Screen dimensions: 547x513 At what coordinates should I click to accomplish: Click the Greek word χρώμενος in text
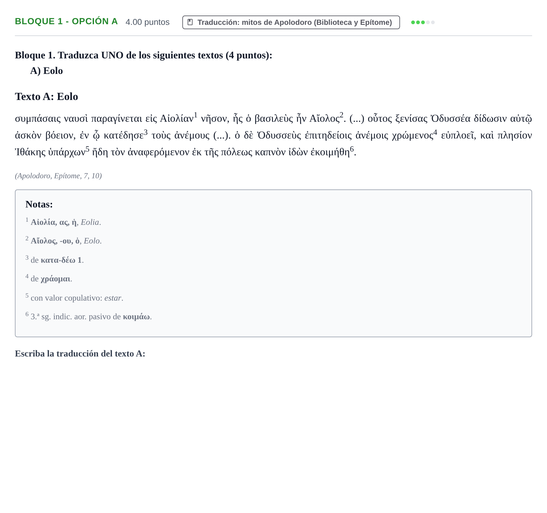coord(412,136)
